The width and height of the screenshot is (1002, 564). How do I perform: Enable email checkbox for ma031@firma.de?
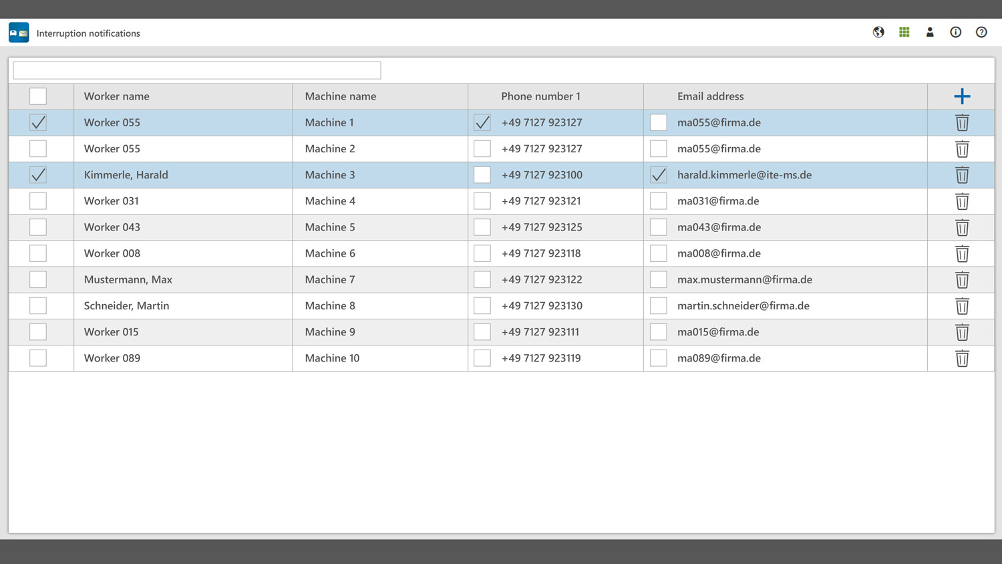[659, 201]
